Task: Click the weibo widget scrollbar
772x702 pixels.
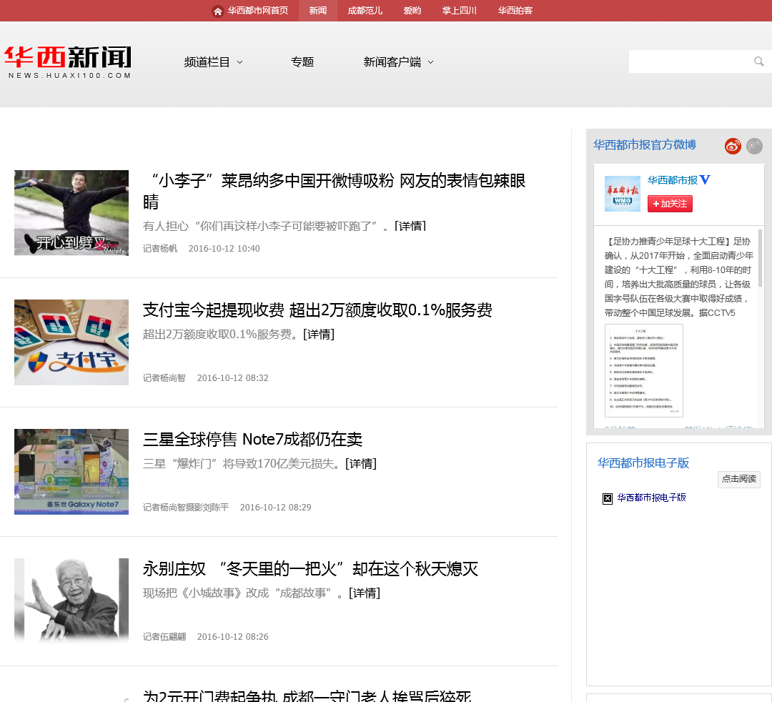Action: (x=760, y=258)
